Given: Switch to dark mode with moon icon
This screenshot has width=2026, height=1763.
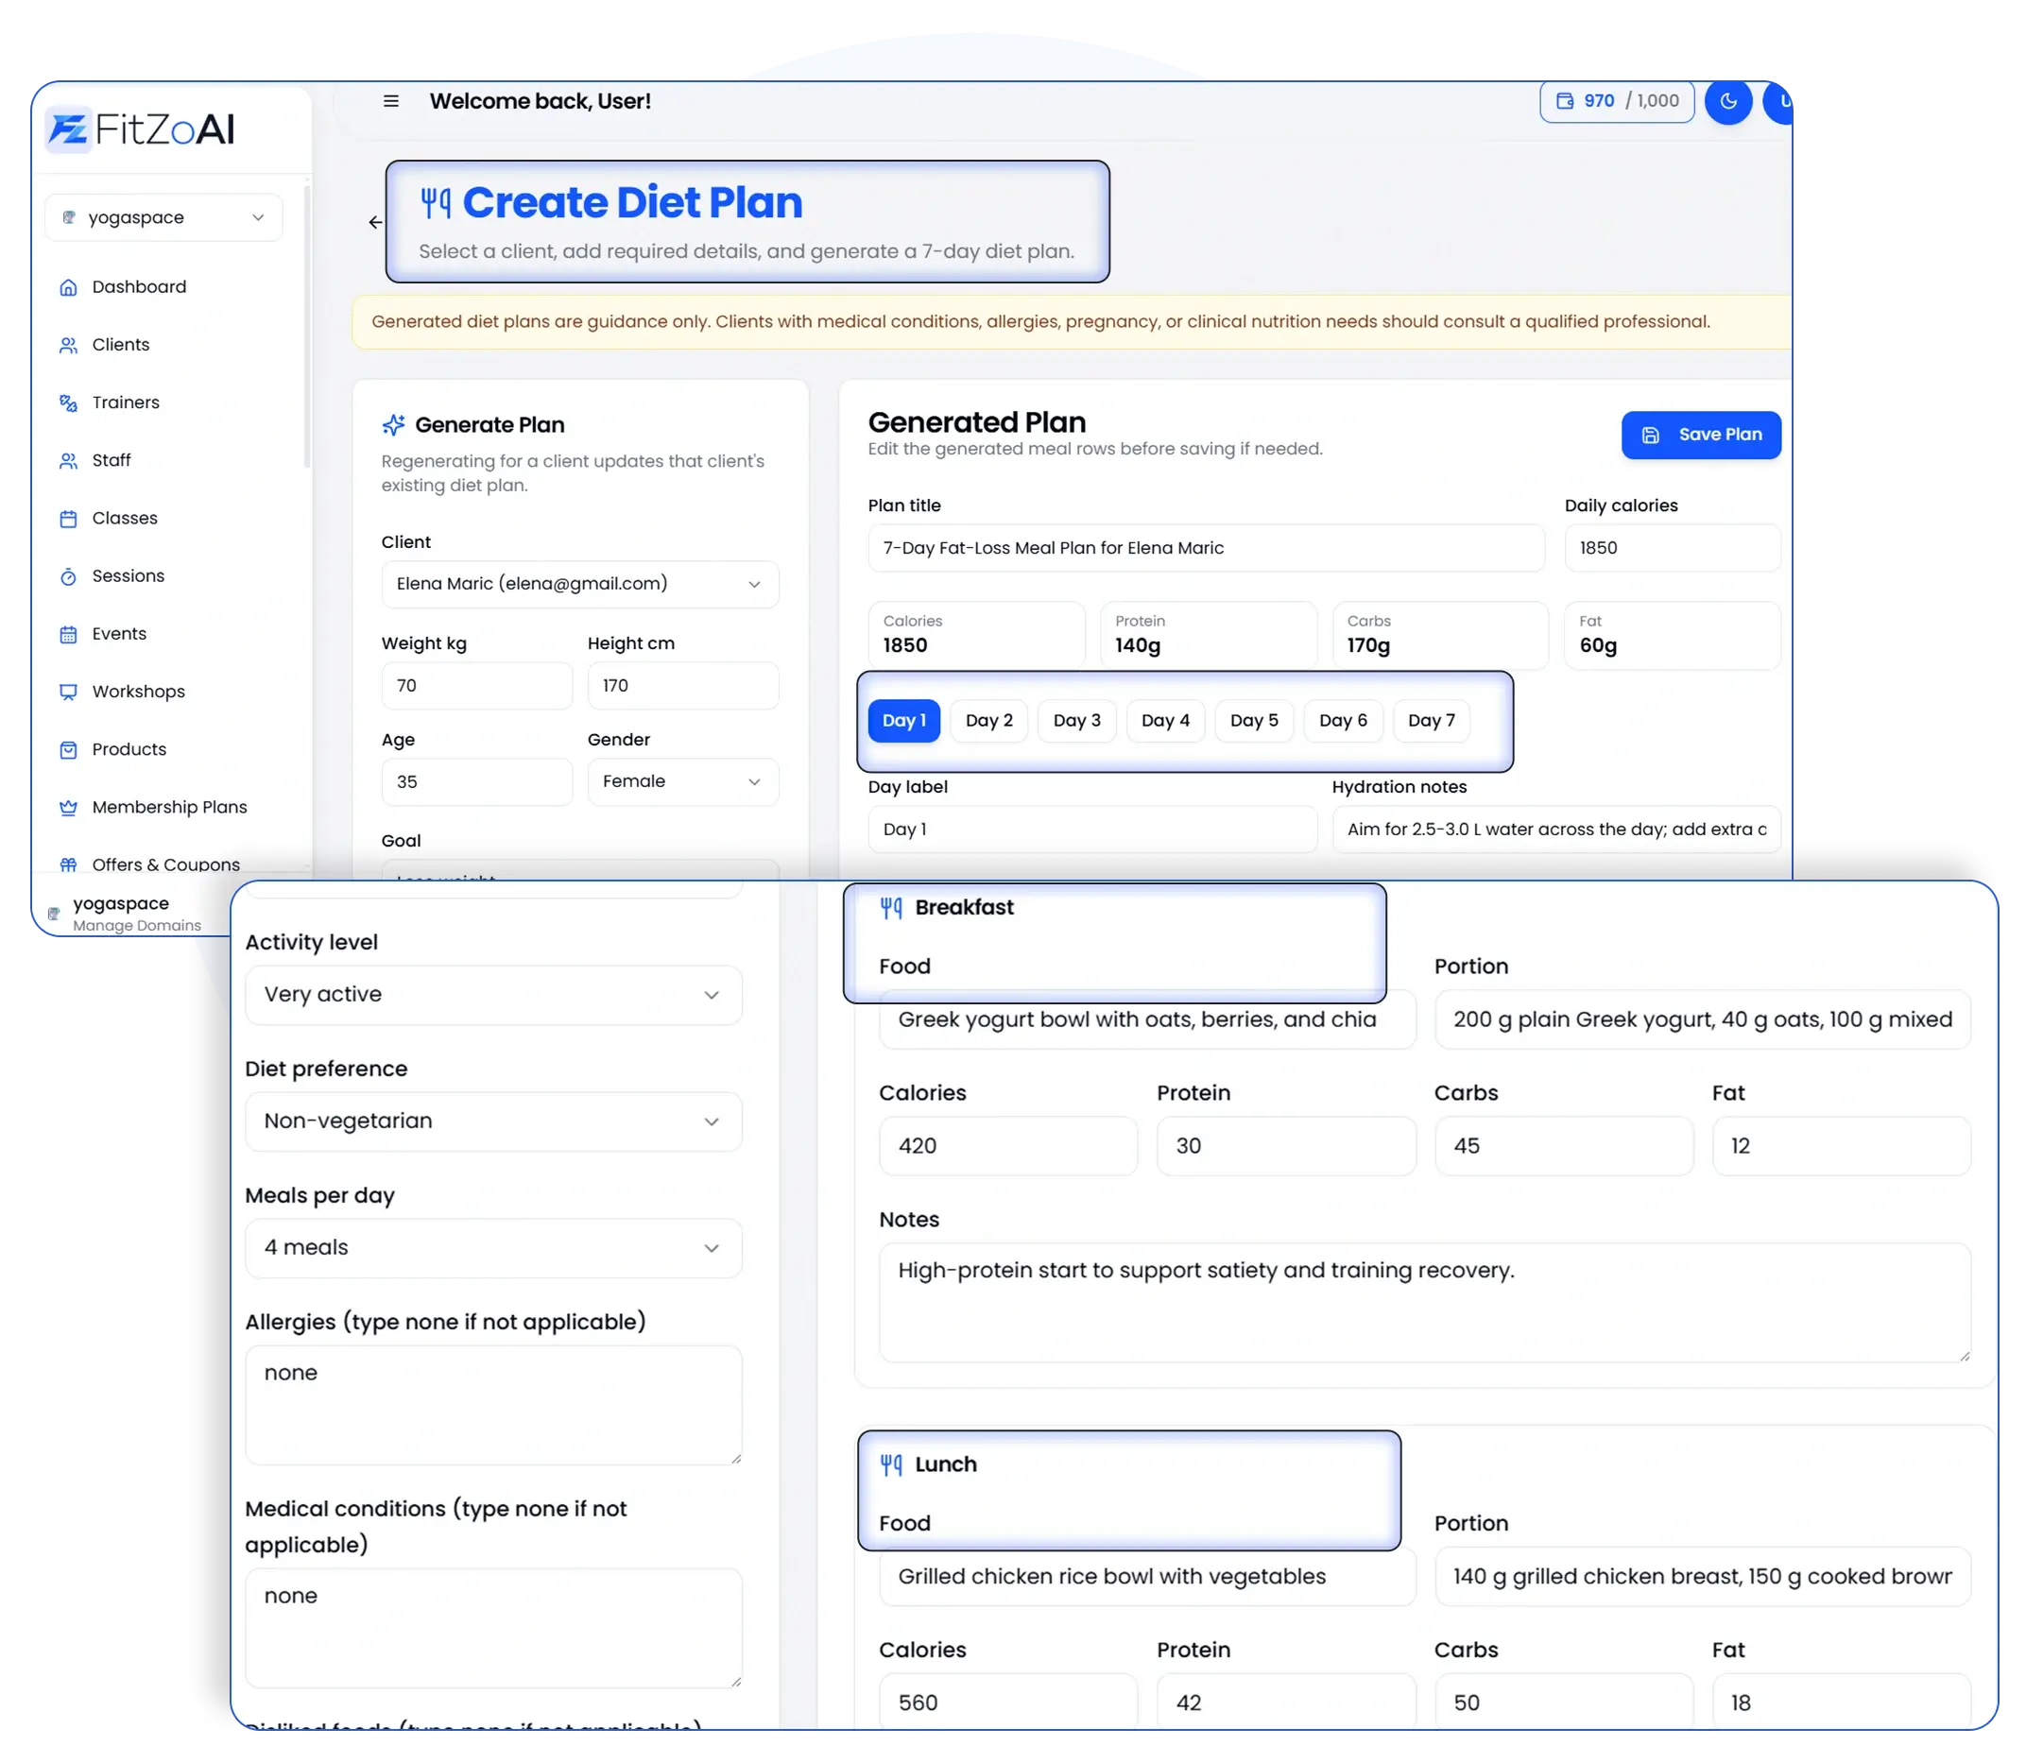Looking at the screenshot, I should (x=1727, y=101).
